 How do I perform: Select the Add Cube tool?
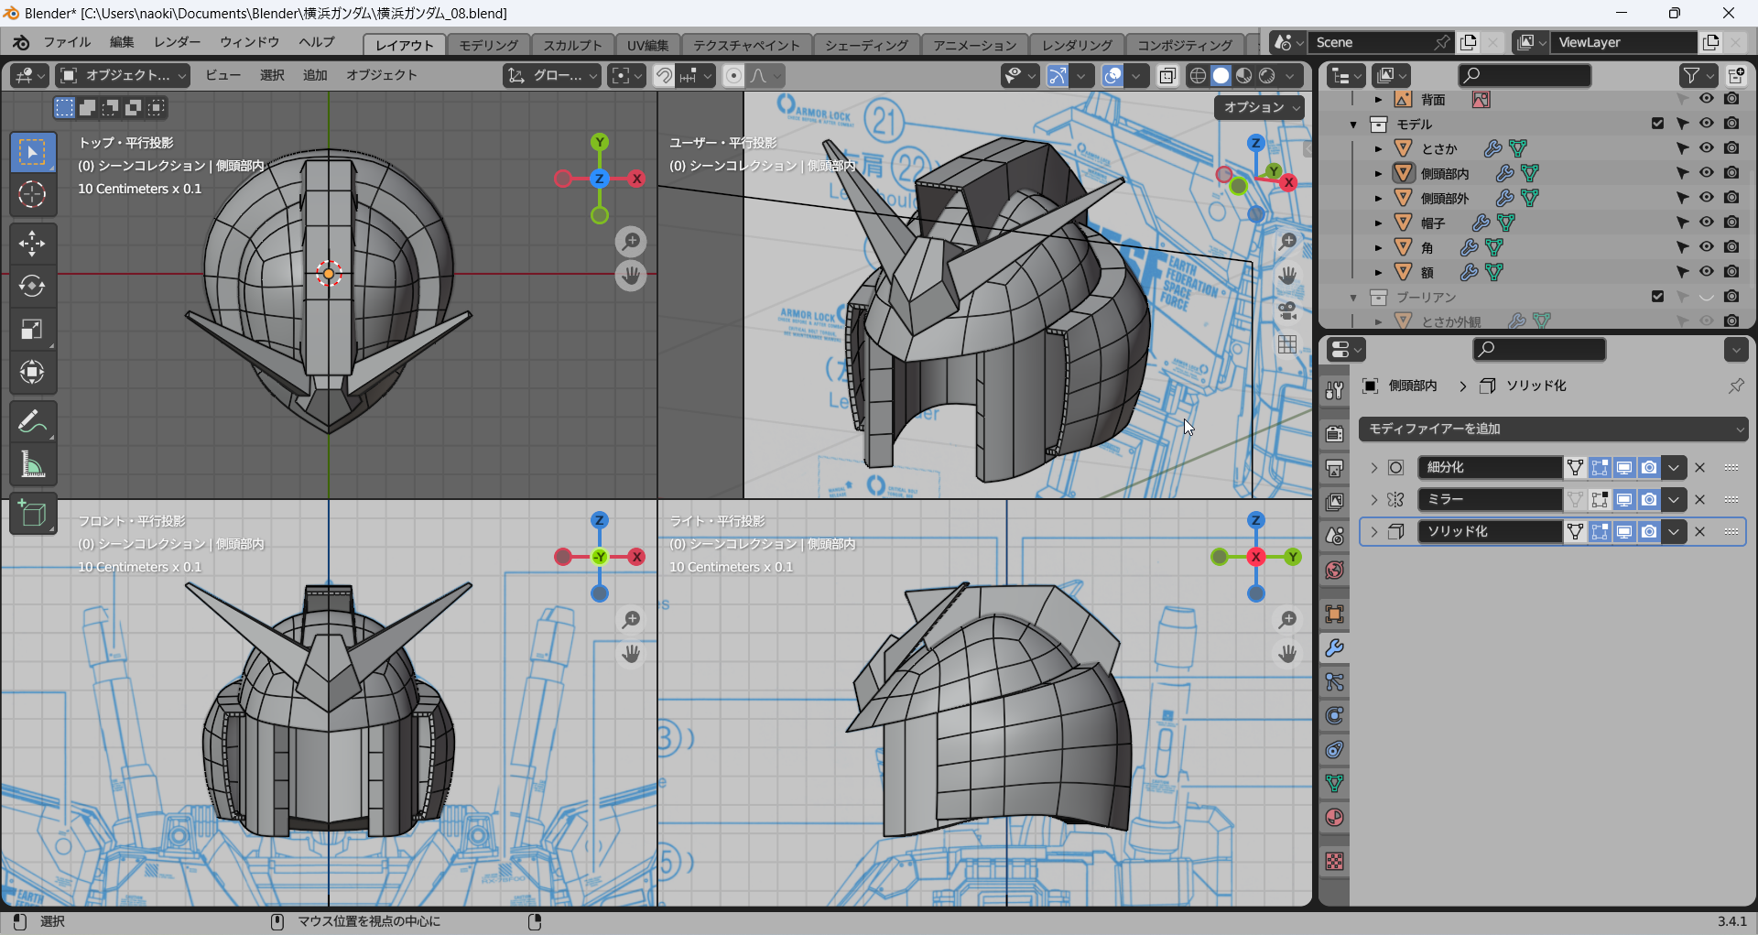32,515
